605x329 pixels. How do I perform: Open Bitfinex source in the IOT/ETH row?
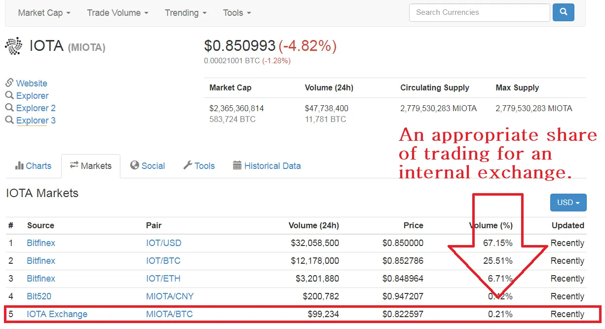pyautogui.click(x=41, y=279)
